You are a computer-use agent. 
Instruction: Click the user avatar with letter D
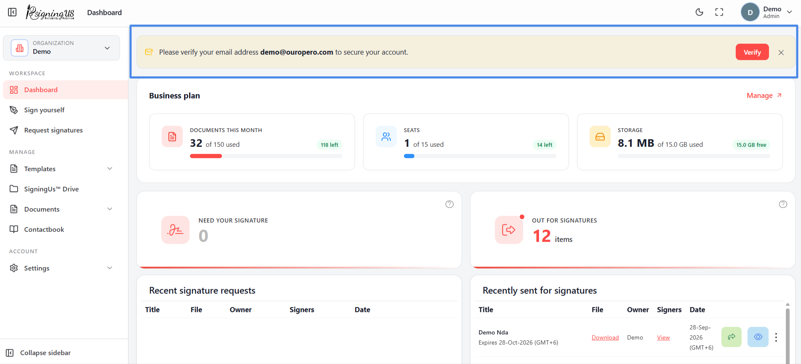tap(750, 12)
